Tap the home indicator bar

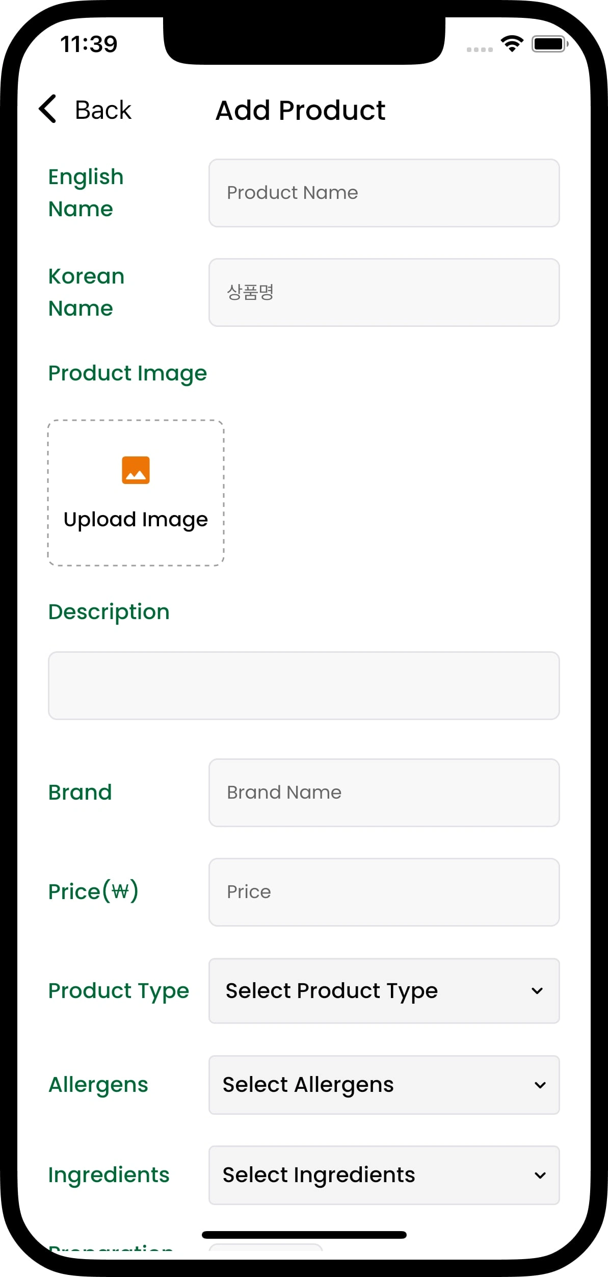coord(304,1235)
